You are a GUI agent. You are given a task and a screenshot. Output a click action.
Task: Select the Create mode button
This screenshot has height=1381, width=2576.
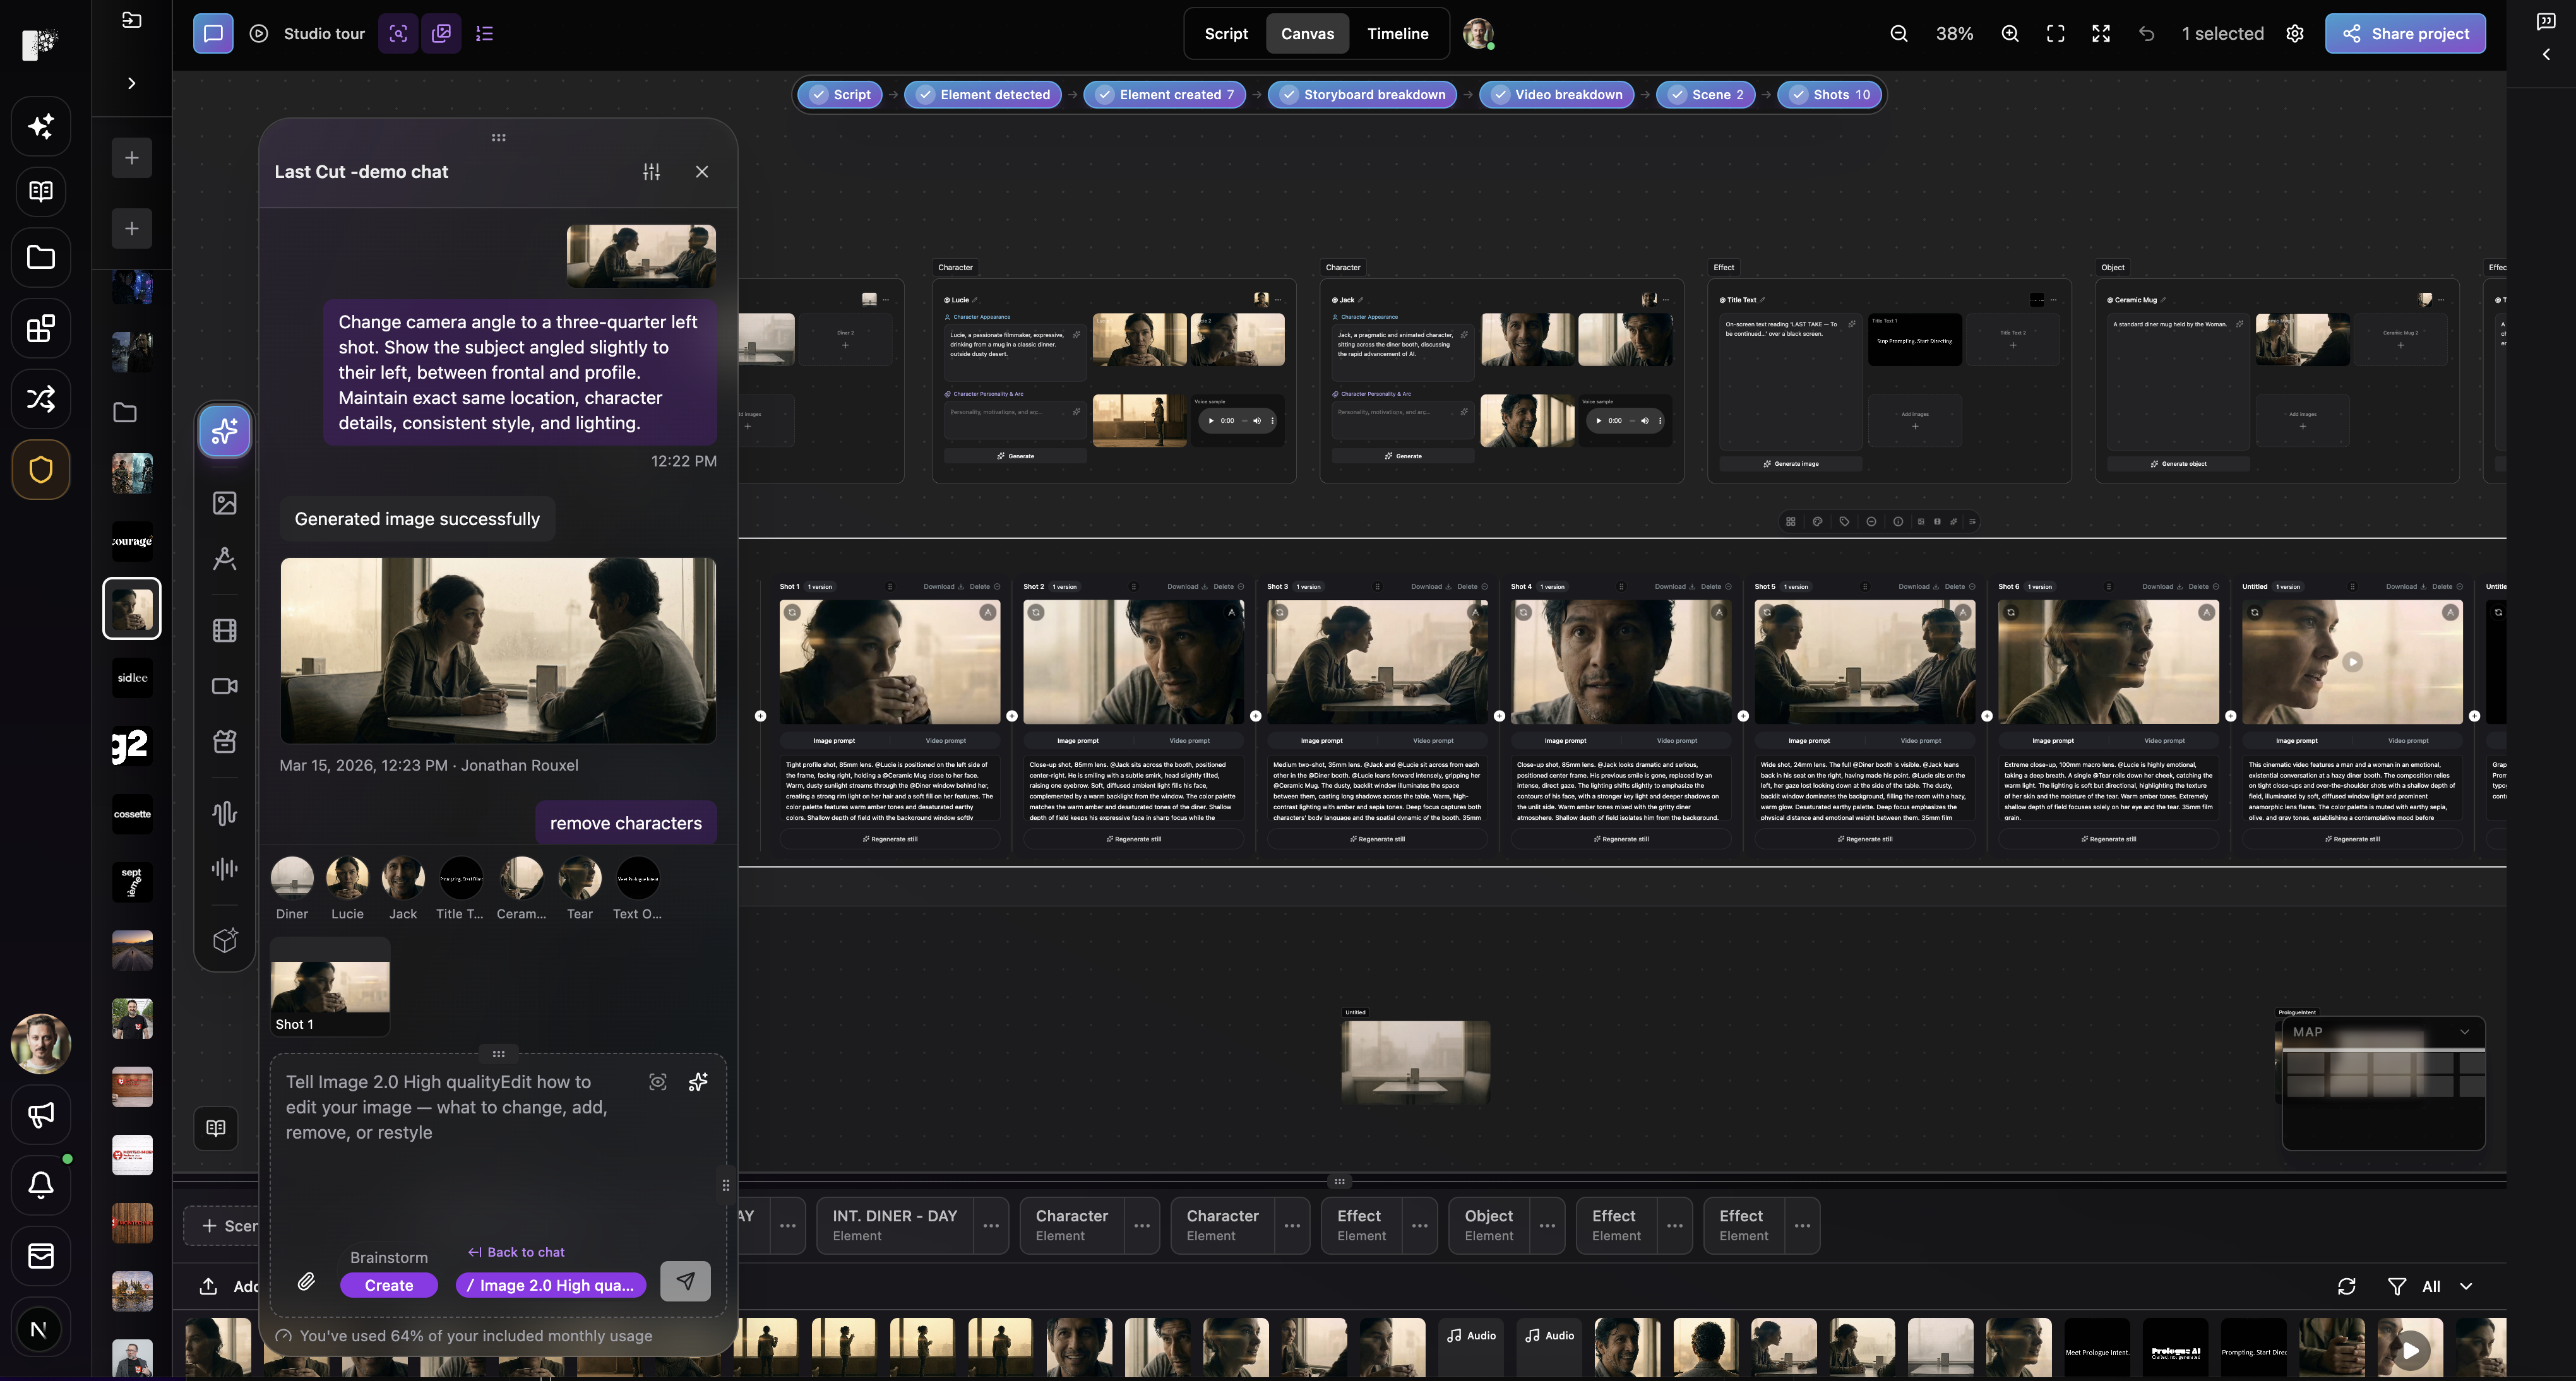tap(389, 1285)
